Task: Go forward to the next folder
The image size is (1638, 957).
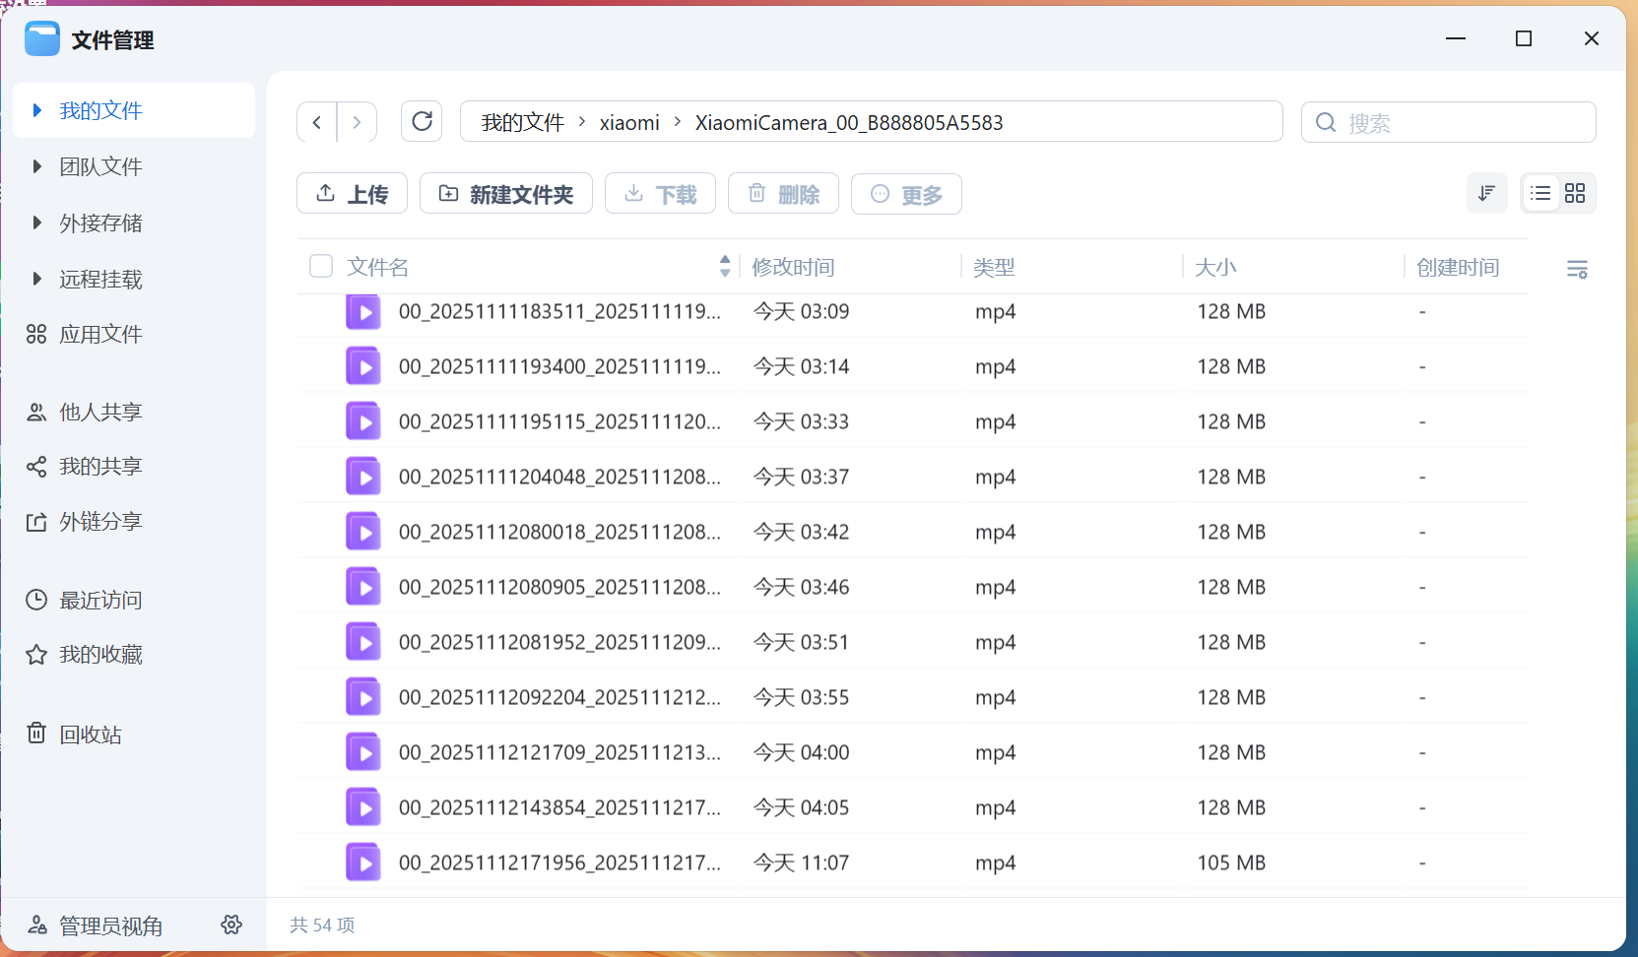Action: (x=358, y=122)
